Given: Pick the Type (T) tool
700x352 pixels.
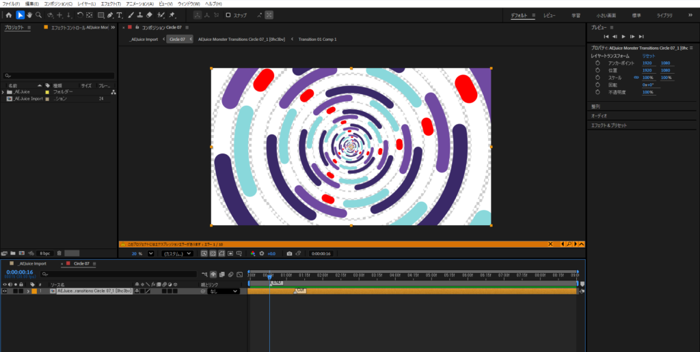Looking at the screenshot, I should [120, 15].
